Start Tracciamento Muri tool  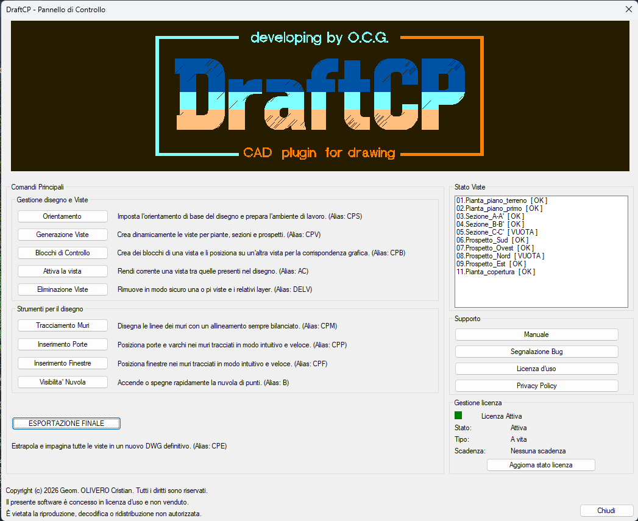tap(62, 325)
